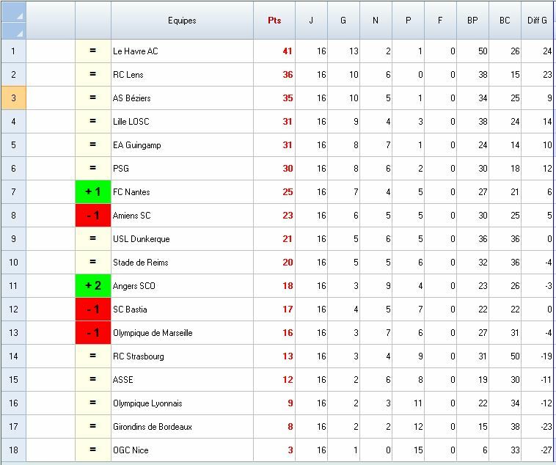Select row header number 3
556x465 pixels.
click(x=13, y=98)
